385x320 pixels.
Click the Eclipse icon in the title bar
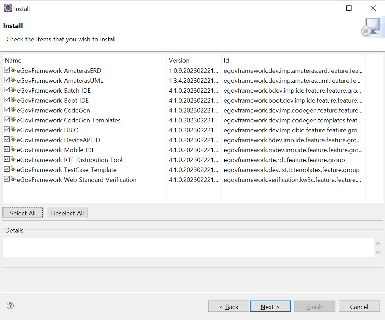pos(8,8)
